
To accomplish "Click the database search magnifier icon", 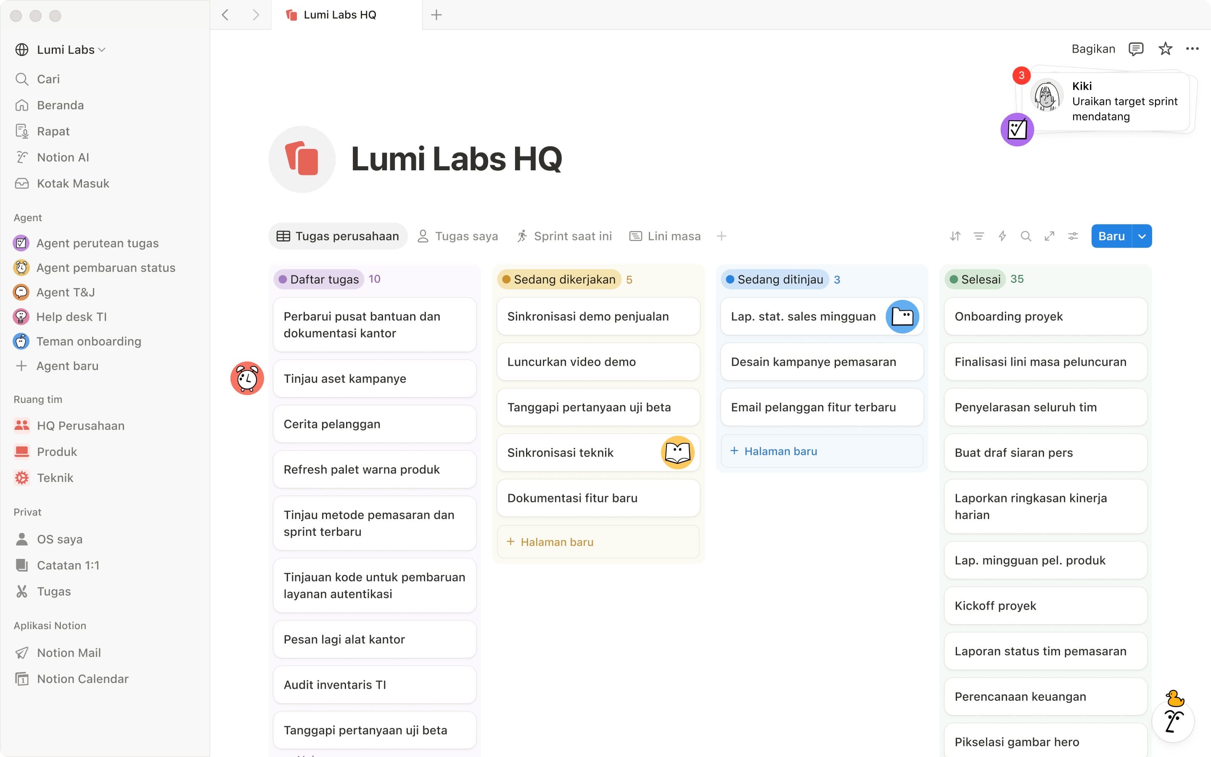I will tap(1025, 236).
